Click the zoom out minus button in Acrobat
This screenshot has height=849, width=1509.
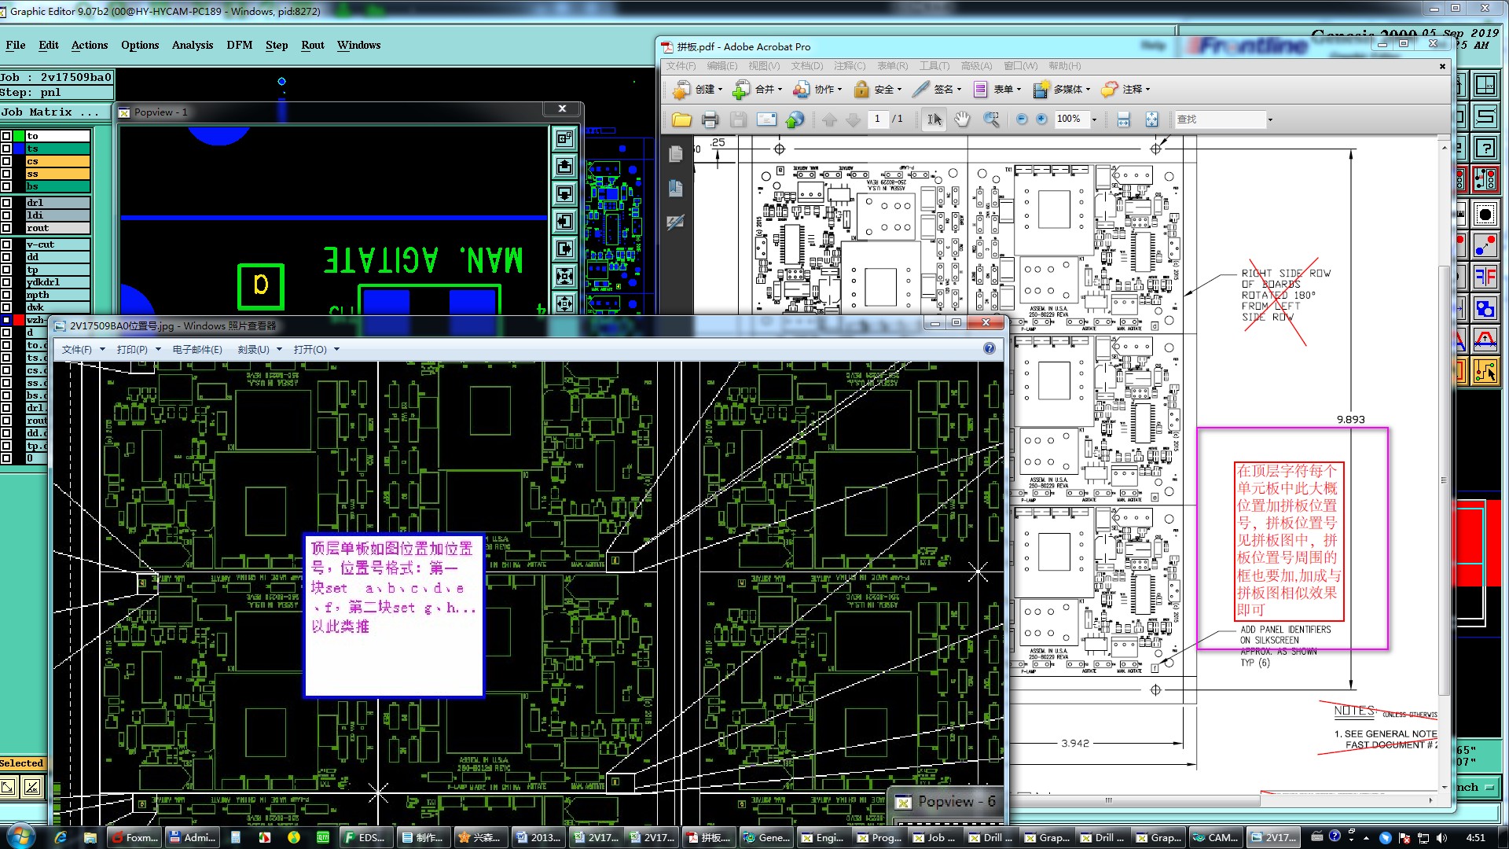tap(1022, 119)
